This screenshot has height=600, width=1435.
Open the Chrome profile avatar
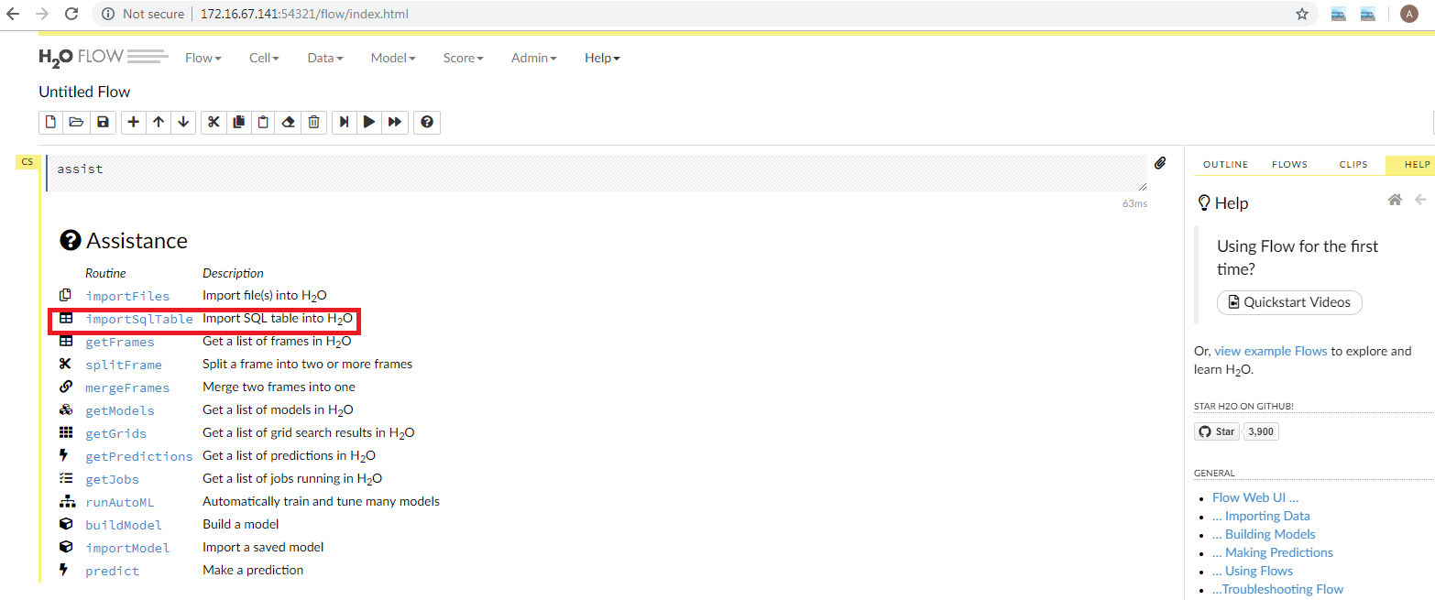[1408, 14]
